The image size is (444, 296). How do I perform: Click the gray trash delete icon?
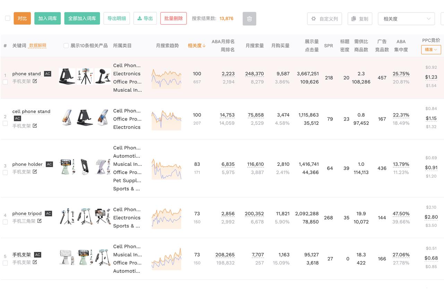[249, 19]
